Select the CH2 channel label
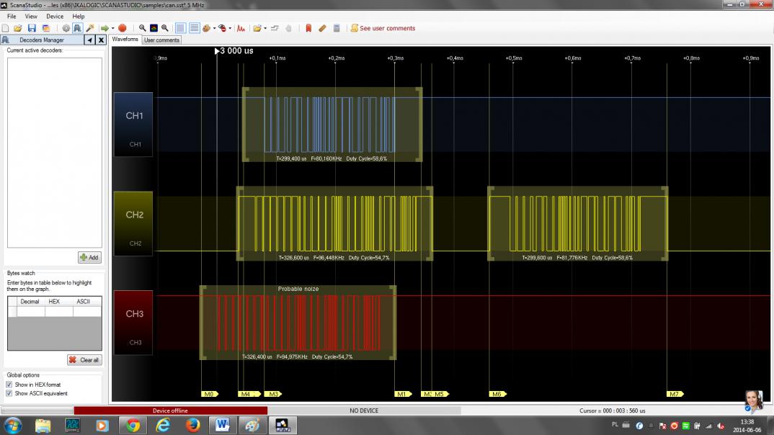 (134, 223)
